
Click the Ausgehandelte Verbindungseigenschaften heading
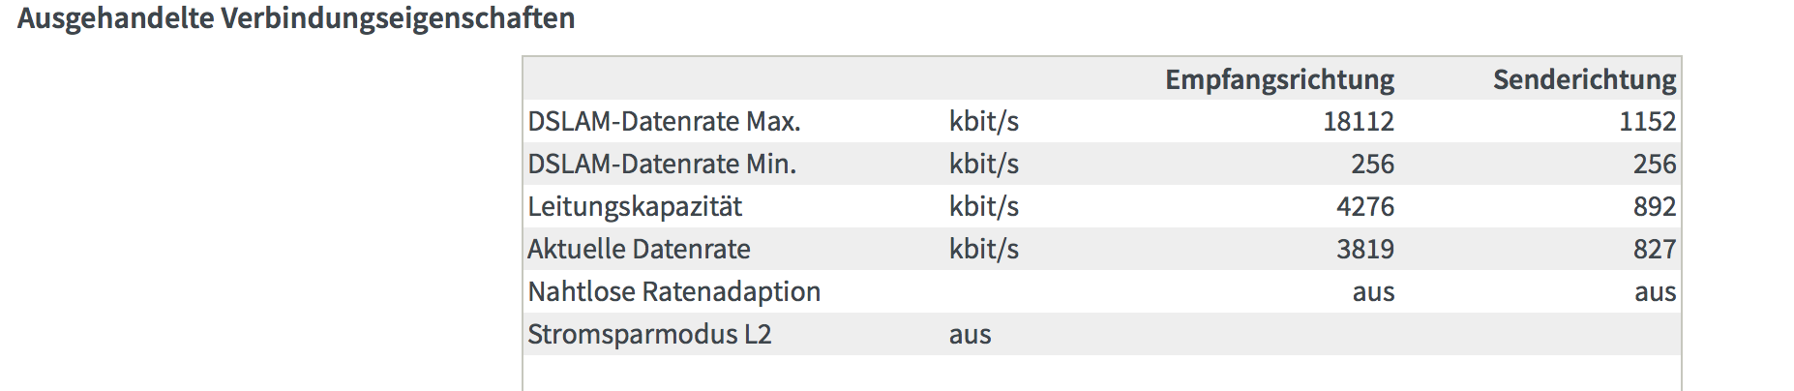coord(296,18)
